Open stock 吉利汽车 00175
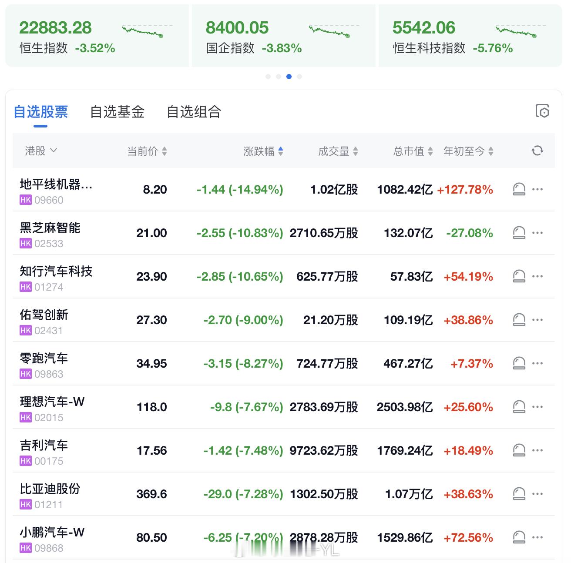 click(x=44, y=452)
